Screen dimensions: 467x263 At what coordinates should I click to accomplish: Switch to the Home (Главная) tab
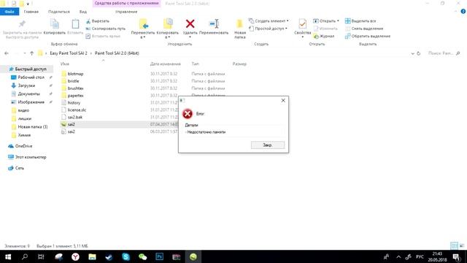(31, 12)
